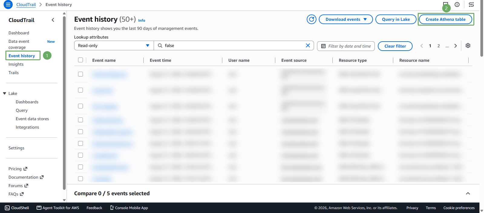Open the Filter by date and time picker
Image resolution: width=484 pixels, height=213 pixels.
click(x=346, y=46)
